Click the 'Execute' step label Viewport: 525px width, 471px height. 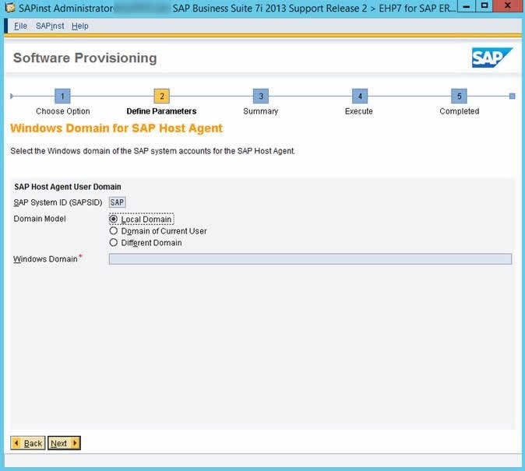pos(358,111)
